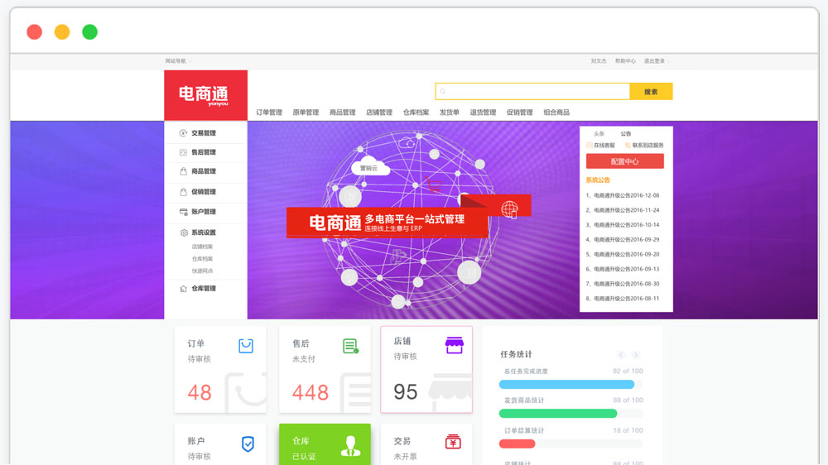The width and height of the screenshot is (828, 465).
Task: Click the purple storefront icon on 店铺 card
Action: pyautogui.click(x=454, y=345)
